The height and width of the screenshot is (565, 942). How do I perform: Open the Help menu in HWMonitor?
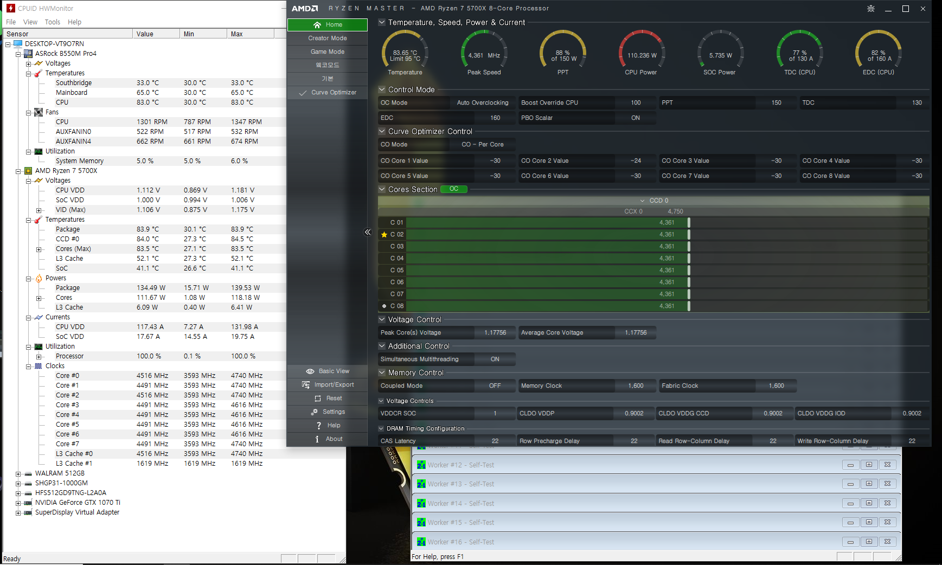75,22
